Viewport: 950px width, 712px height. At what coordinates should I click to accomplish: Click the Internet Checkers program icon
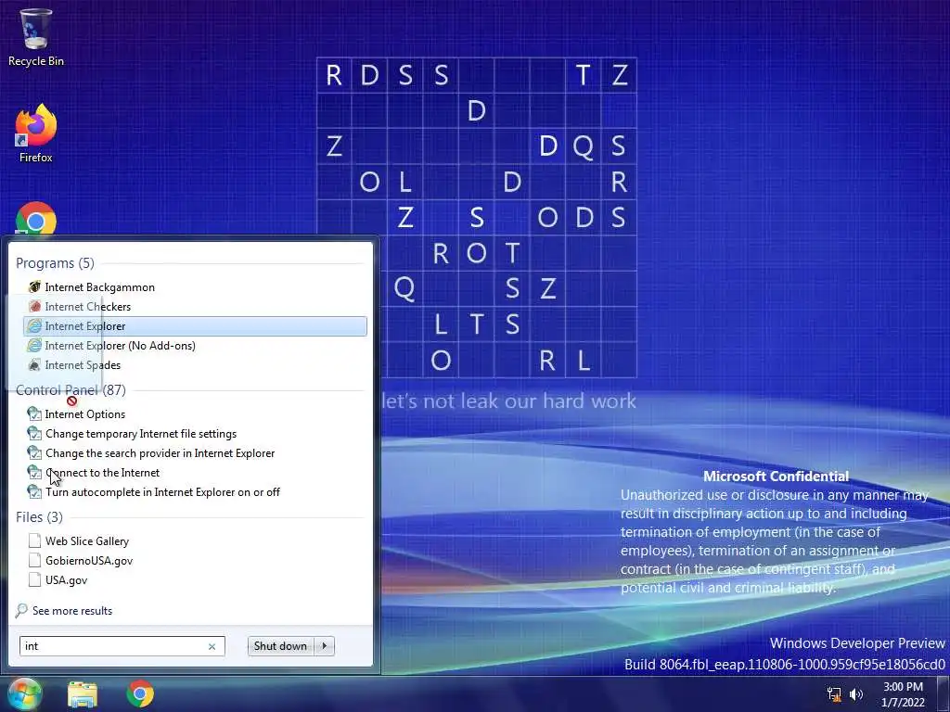click(x=34, y=306)
